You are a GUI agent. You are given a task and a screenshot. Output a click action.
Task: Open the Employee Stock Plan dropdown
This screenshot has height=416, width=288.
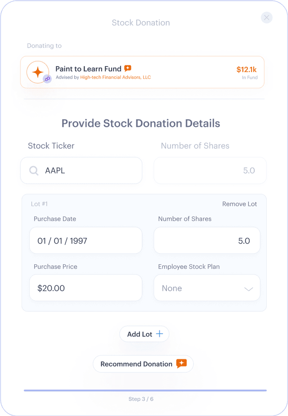pos(207,288)
